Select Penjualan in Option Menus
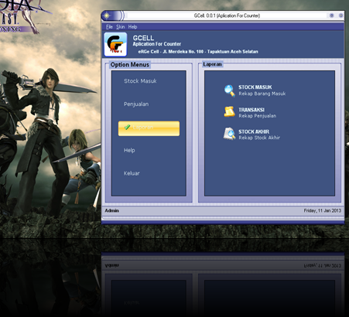This screenshot has width=349, height=317. click(136, 104)
